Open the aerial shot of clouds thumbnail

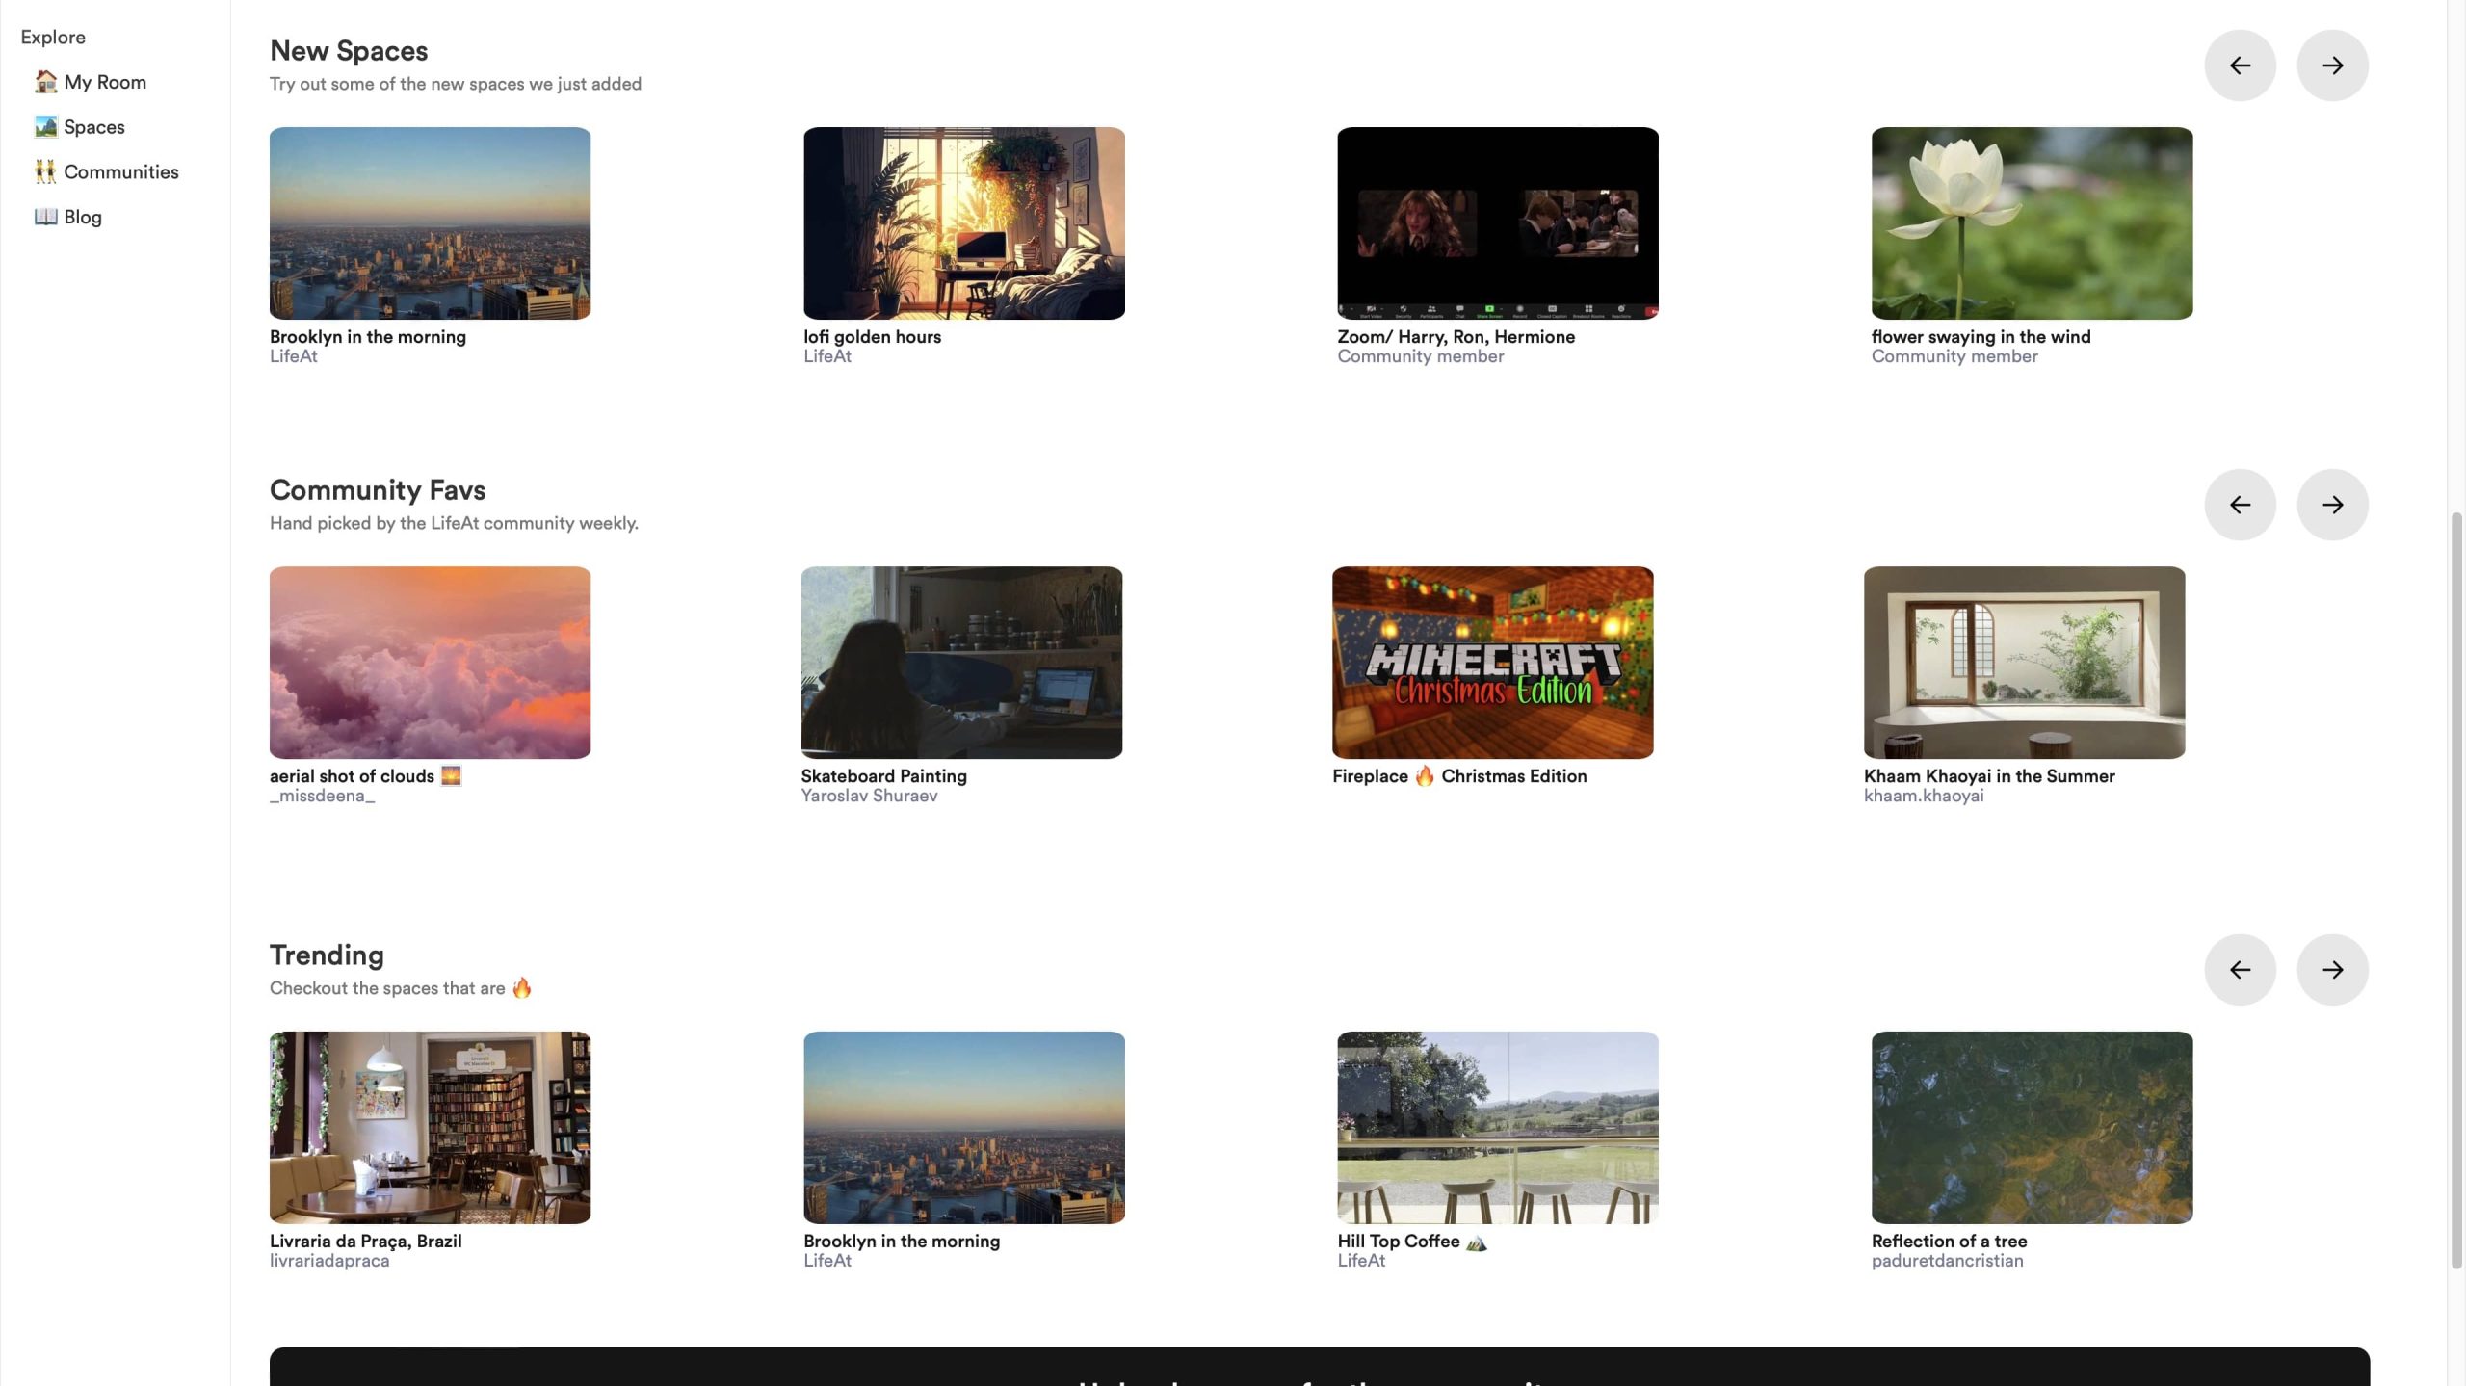pos(430,663)
